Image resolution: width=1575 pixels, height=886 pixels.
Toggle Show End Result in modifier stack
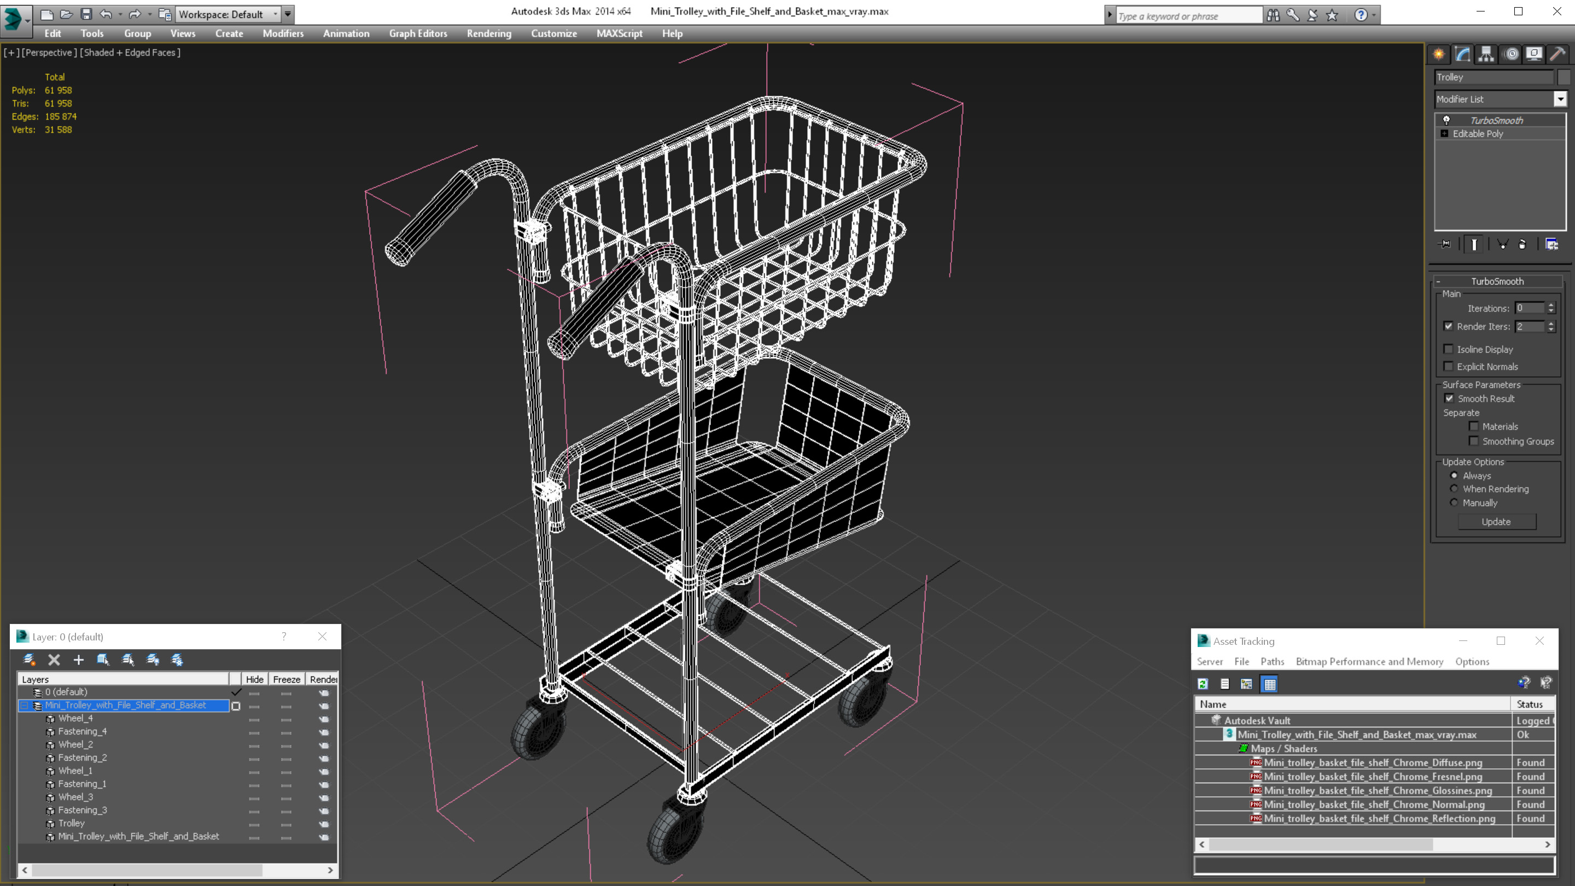click(1474, 244)
